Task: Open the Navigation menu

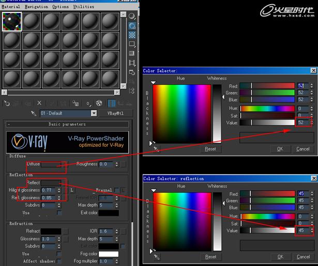Action: (36, 7)
